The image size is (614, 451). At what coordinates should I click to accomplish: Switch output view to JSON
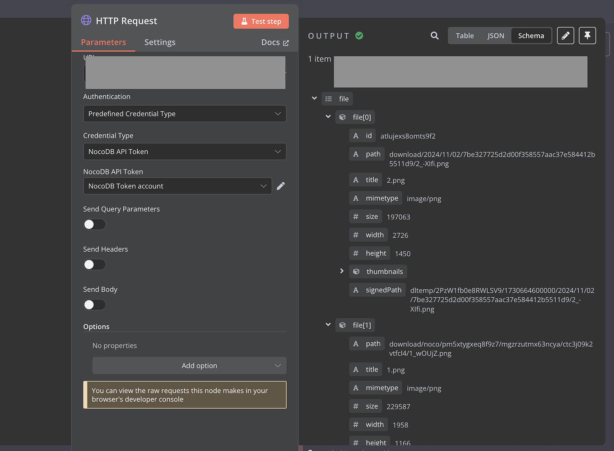[495, 35]
